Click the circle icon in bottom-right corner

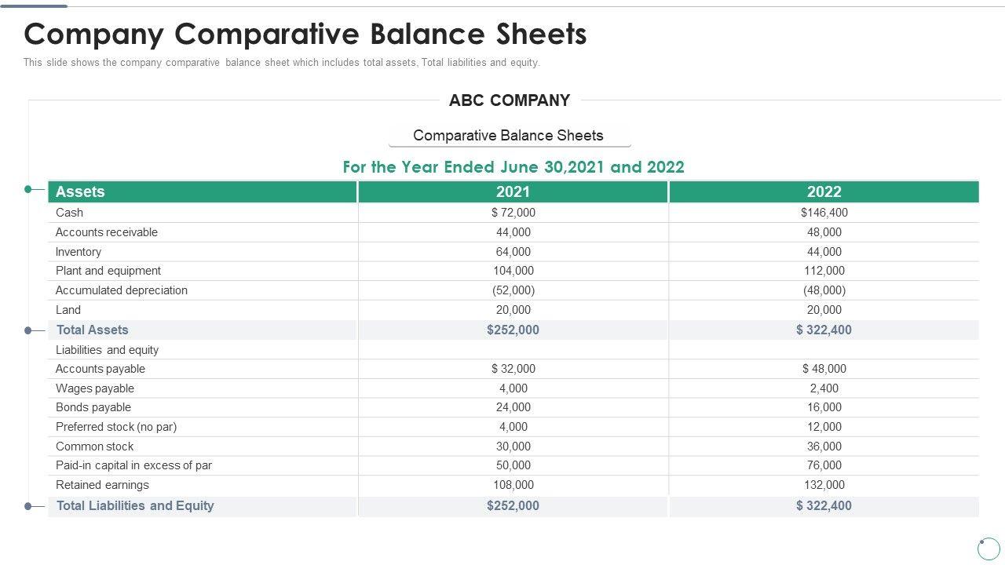989,549
